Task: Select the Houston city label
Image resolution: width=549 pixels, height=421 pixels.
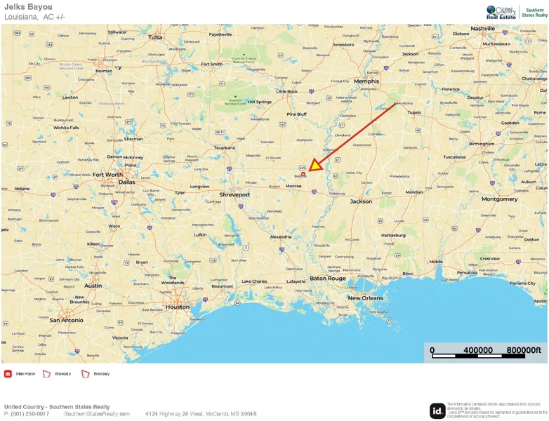Action: 178,307
